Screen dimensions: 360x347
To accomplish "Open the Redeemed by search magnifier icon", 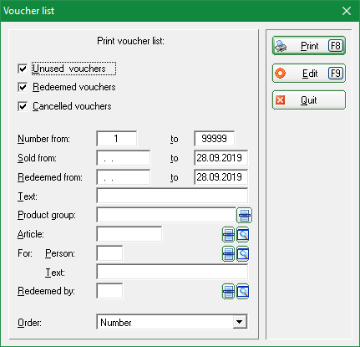I will click(x=243, y=292).
